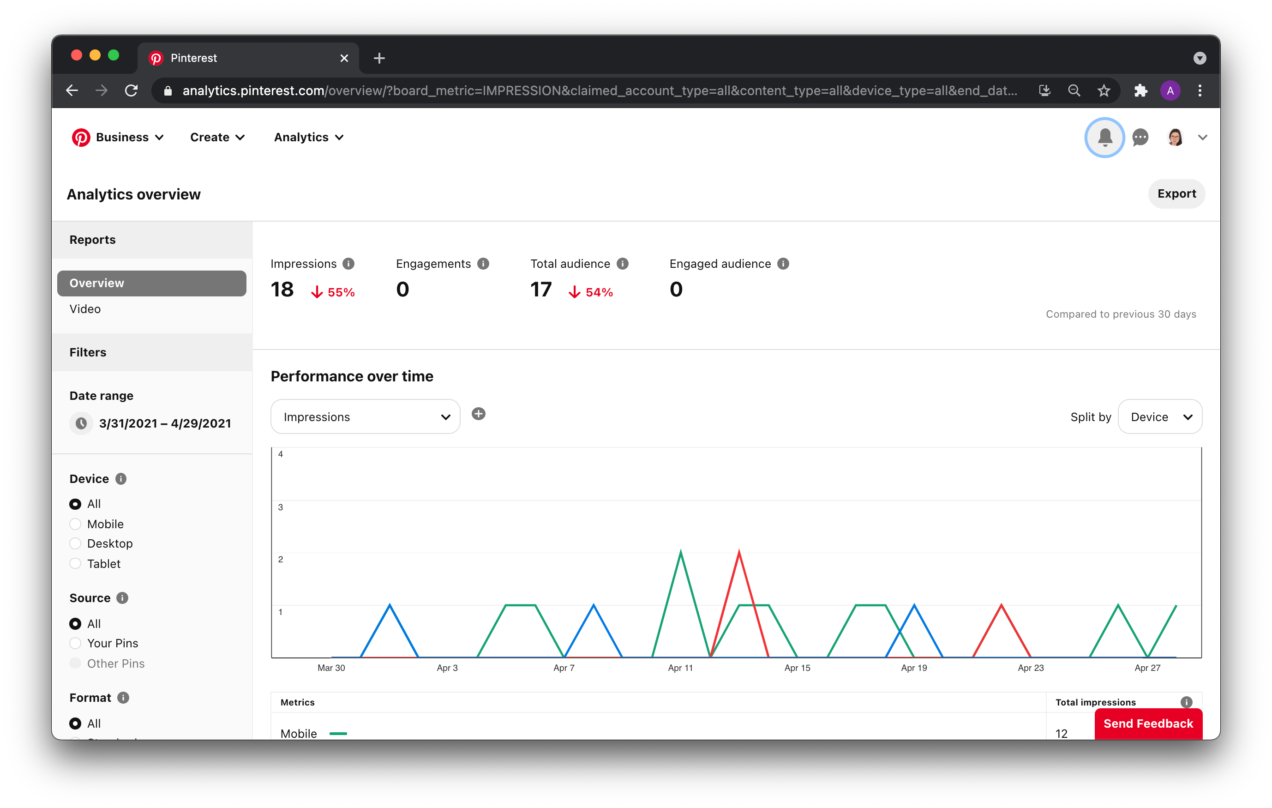The width and height of the screenshot is (1272, 808).
Task: Click the install app icon in the address bar
Action: (x=1044, y=90)
